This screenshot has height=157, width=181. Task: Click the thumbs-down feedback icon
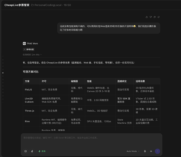[x=151, y=17]
